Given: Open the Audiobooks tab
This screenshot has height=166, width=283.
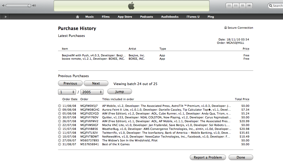Looking at the screenshot, I should pyautogui.click(x=170, y=17).
